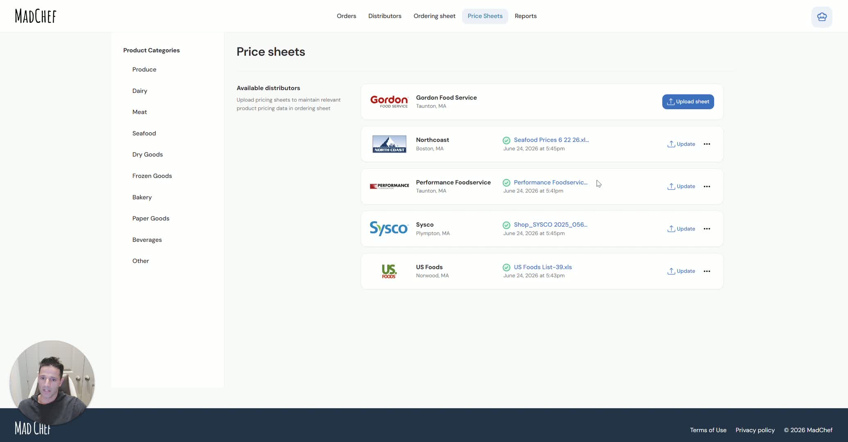Click the Available distributors heading

(x=268, y=88)
